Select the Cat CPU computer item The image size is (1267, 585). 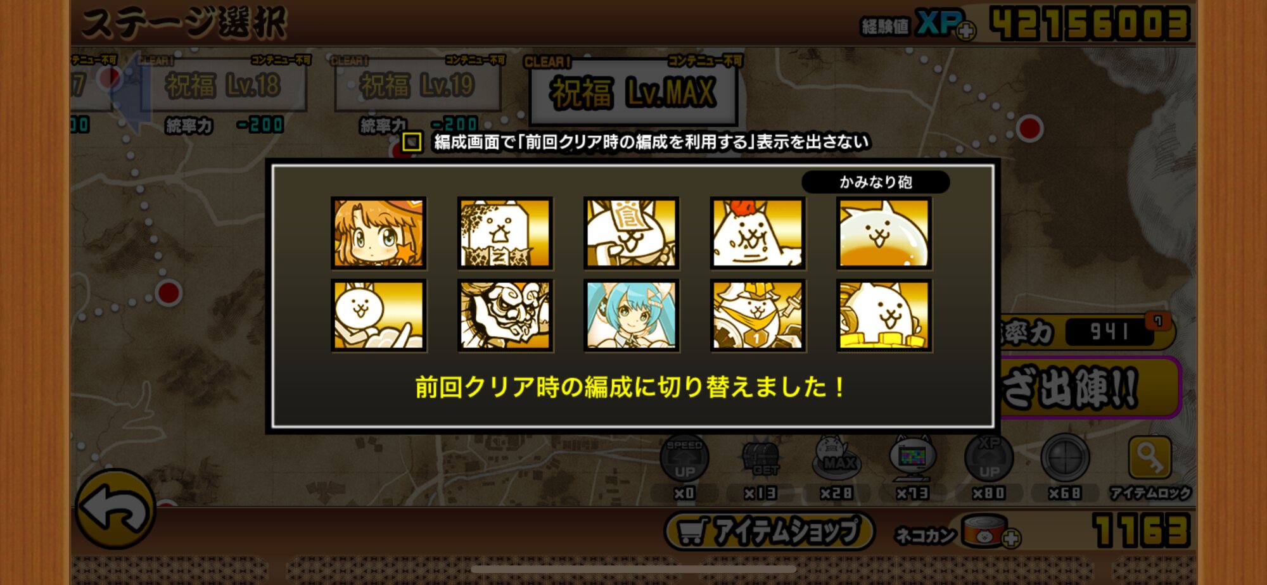(912, 457)
